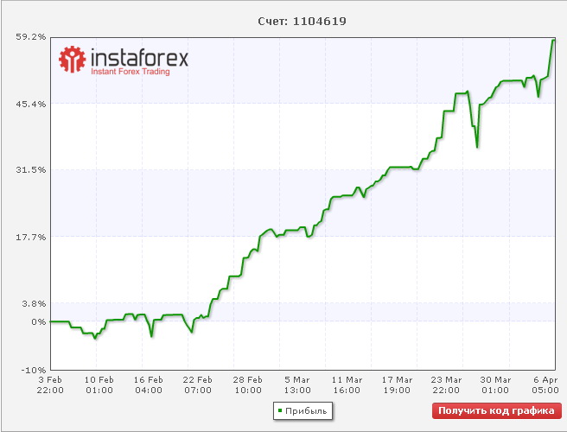The width and height of the screenshot is (567, 432).
Task: Click the '59.2%' y-axis label
Action: tap(31, 36)
